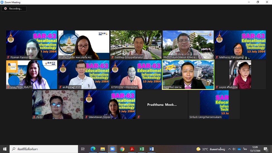
Task: Select Pradthana Meek... participant tile
Action: 162,104
